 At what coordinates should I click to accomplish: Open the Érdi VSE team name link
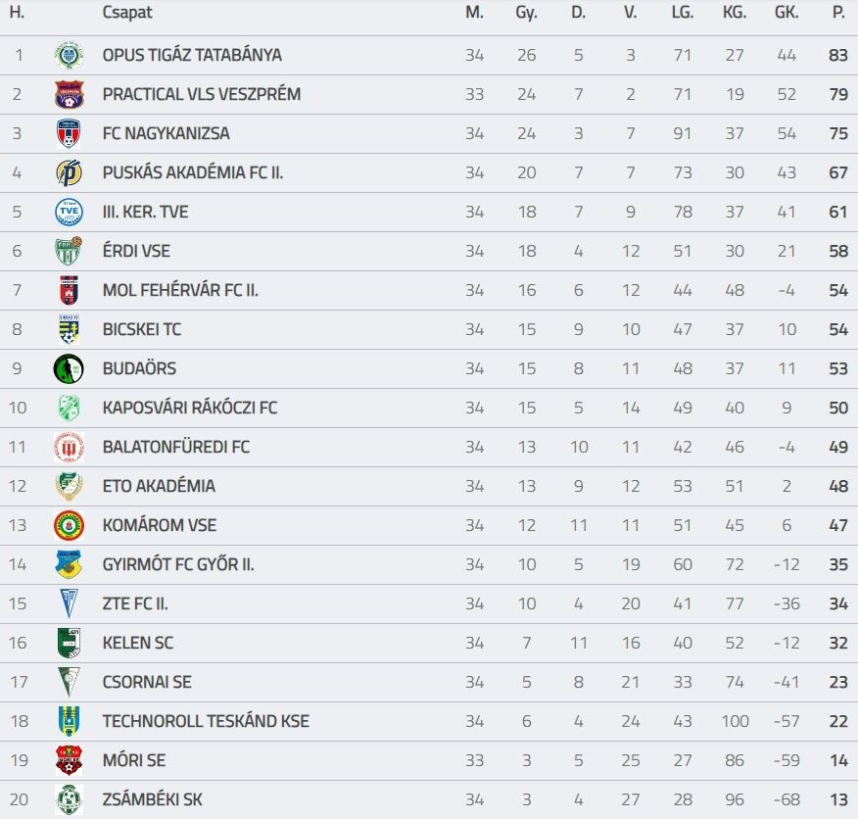coord(136,251)
